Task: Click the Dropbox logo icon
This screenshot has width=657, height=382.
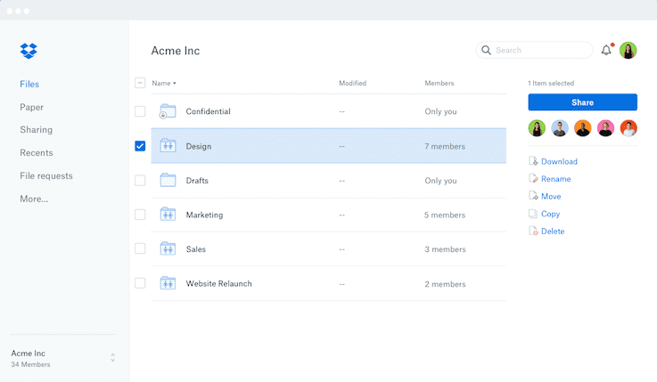Action: (29, 51)
